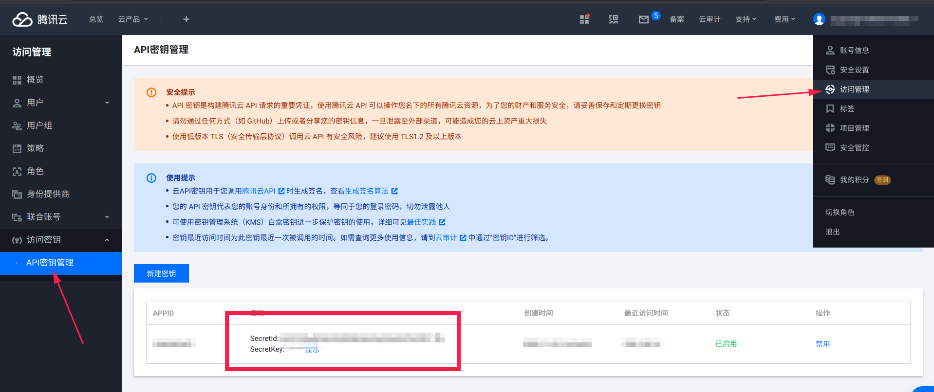Click the 已启用 status text
This screenshot has height=392, width=934.
(x=726, y=344)
